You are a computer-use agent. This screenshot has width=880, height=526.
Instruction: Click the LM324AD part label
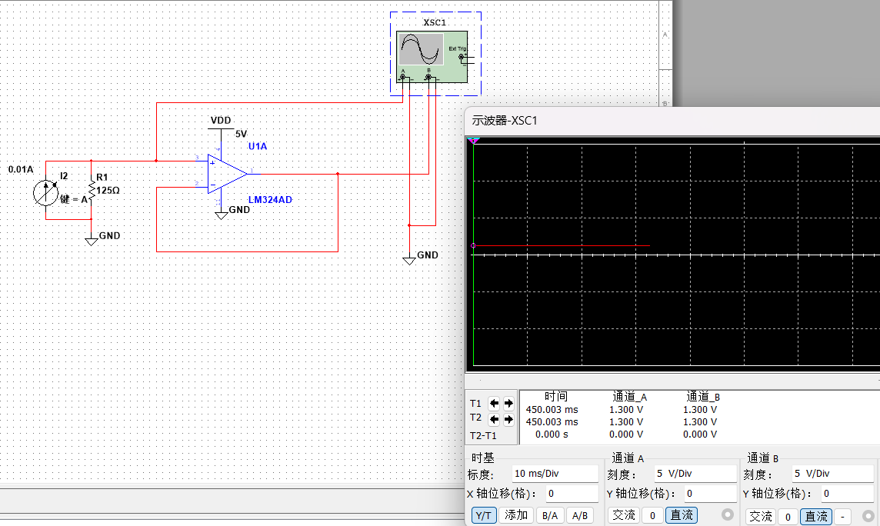click(x=270, y=200)
